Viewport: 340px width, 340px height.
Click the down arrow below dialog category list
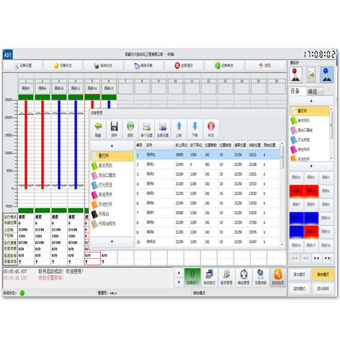(112, 242)
